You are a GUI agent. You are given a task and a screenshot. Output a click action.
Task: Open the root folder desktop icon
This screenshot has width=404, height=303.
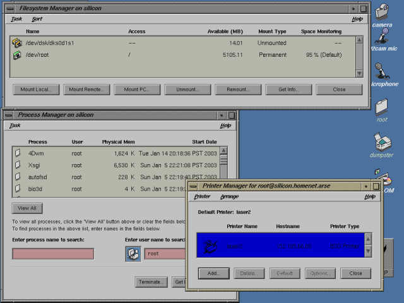point(381,107)
